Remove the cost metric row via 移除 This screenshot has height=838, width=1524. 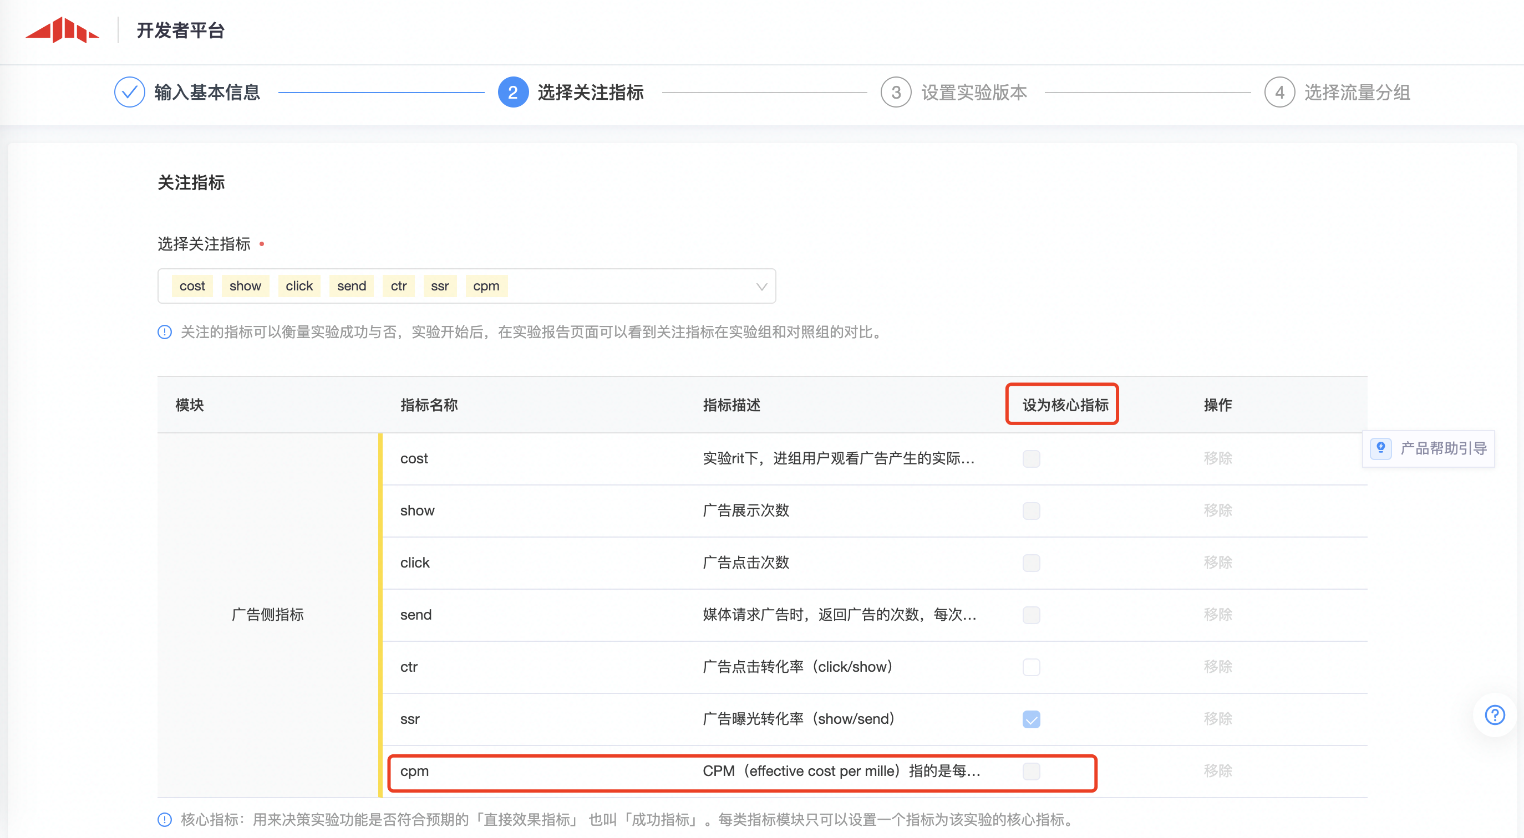[1217, 458]
